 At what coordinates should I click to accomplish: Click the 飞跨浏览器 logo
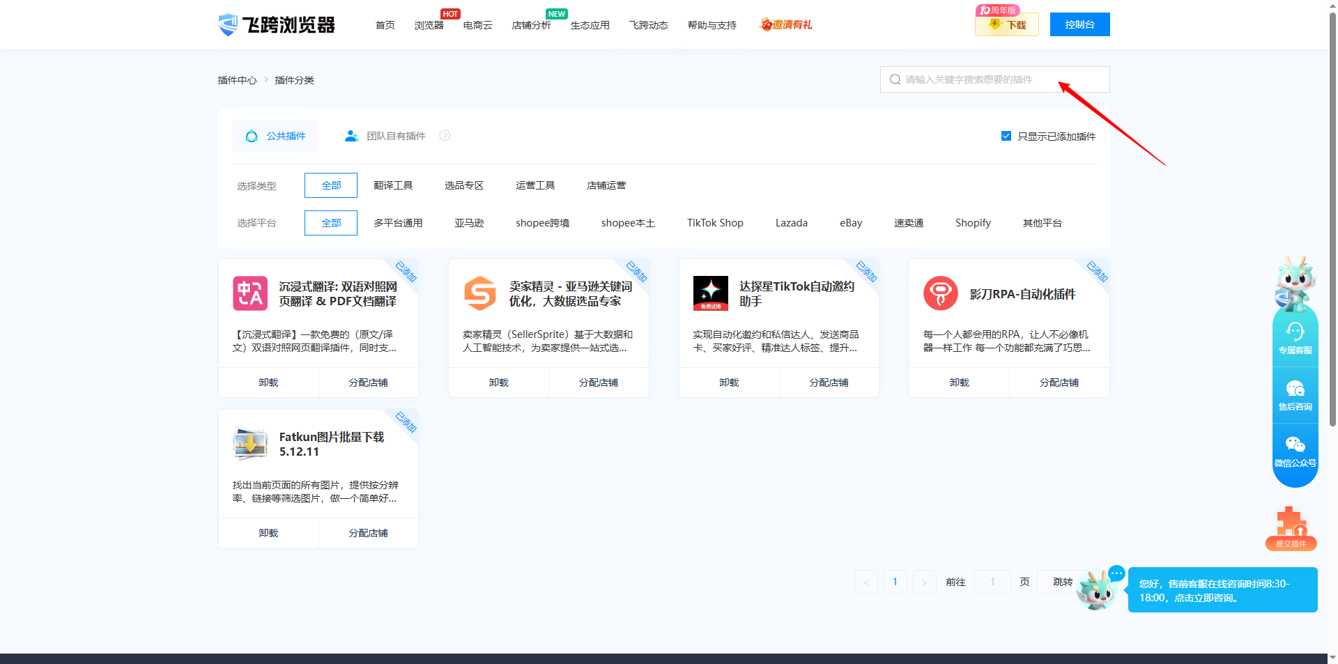(277, 25)
